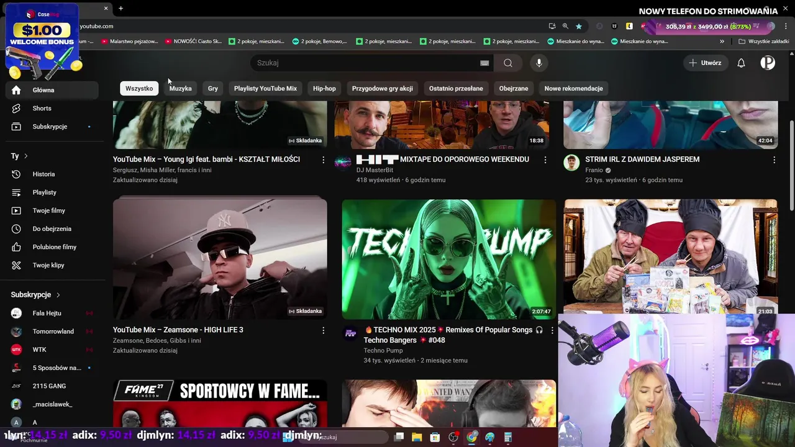Select the Gry filter chip
795x447 pixels.
(213, 88)
